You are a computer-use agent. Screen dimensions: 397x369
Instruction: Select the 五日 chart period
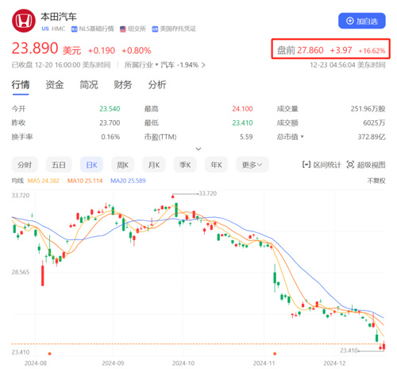[x=59, y=165]
